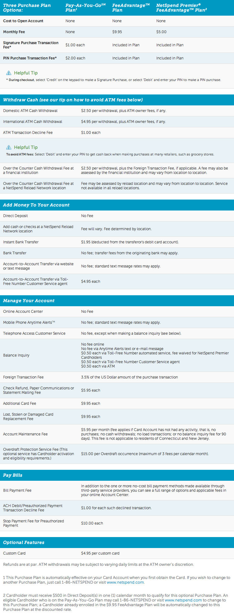Click the '$5.95 each' mailing fee value

(x=90, y=390)
